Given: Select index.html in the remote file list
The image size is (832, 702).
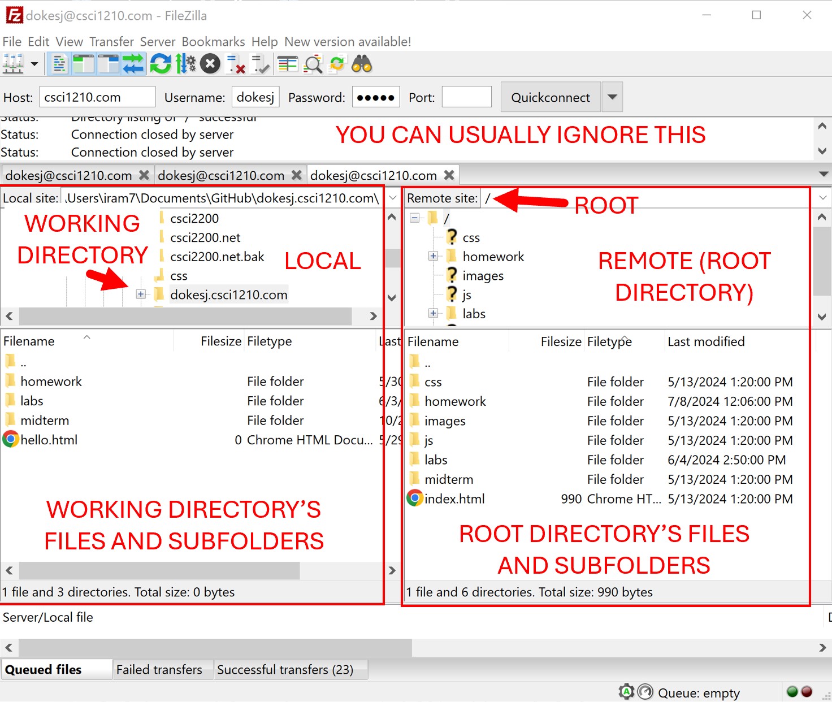Looking at the screenshot, I should (454, 499).
